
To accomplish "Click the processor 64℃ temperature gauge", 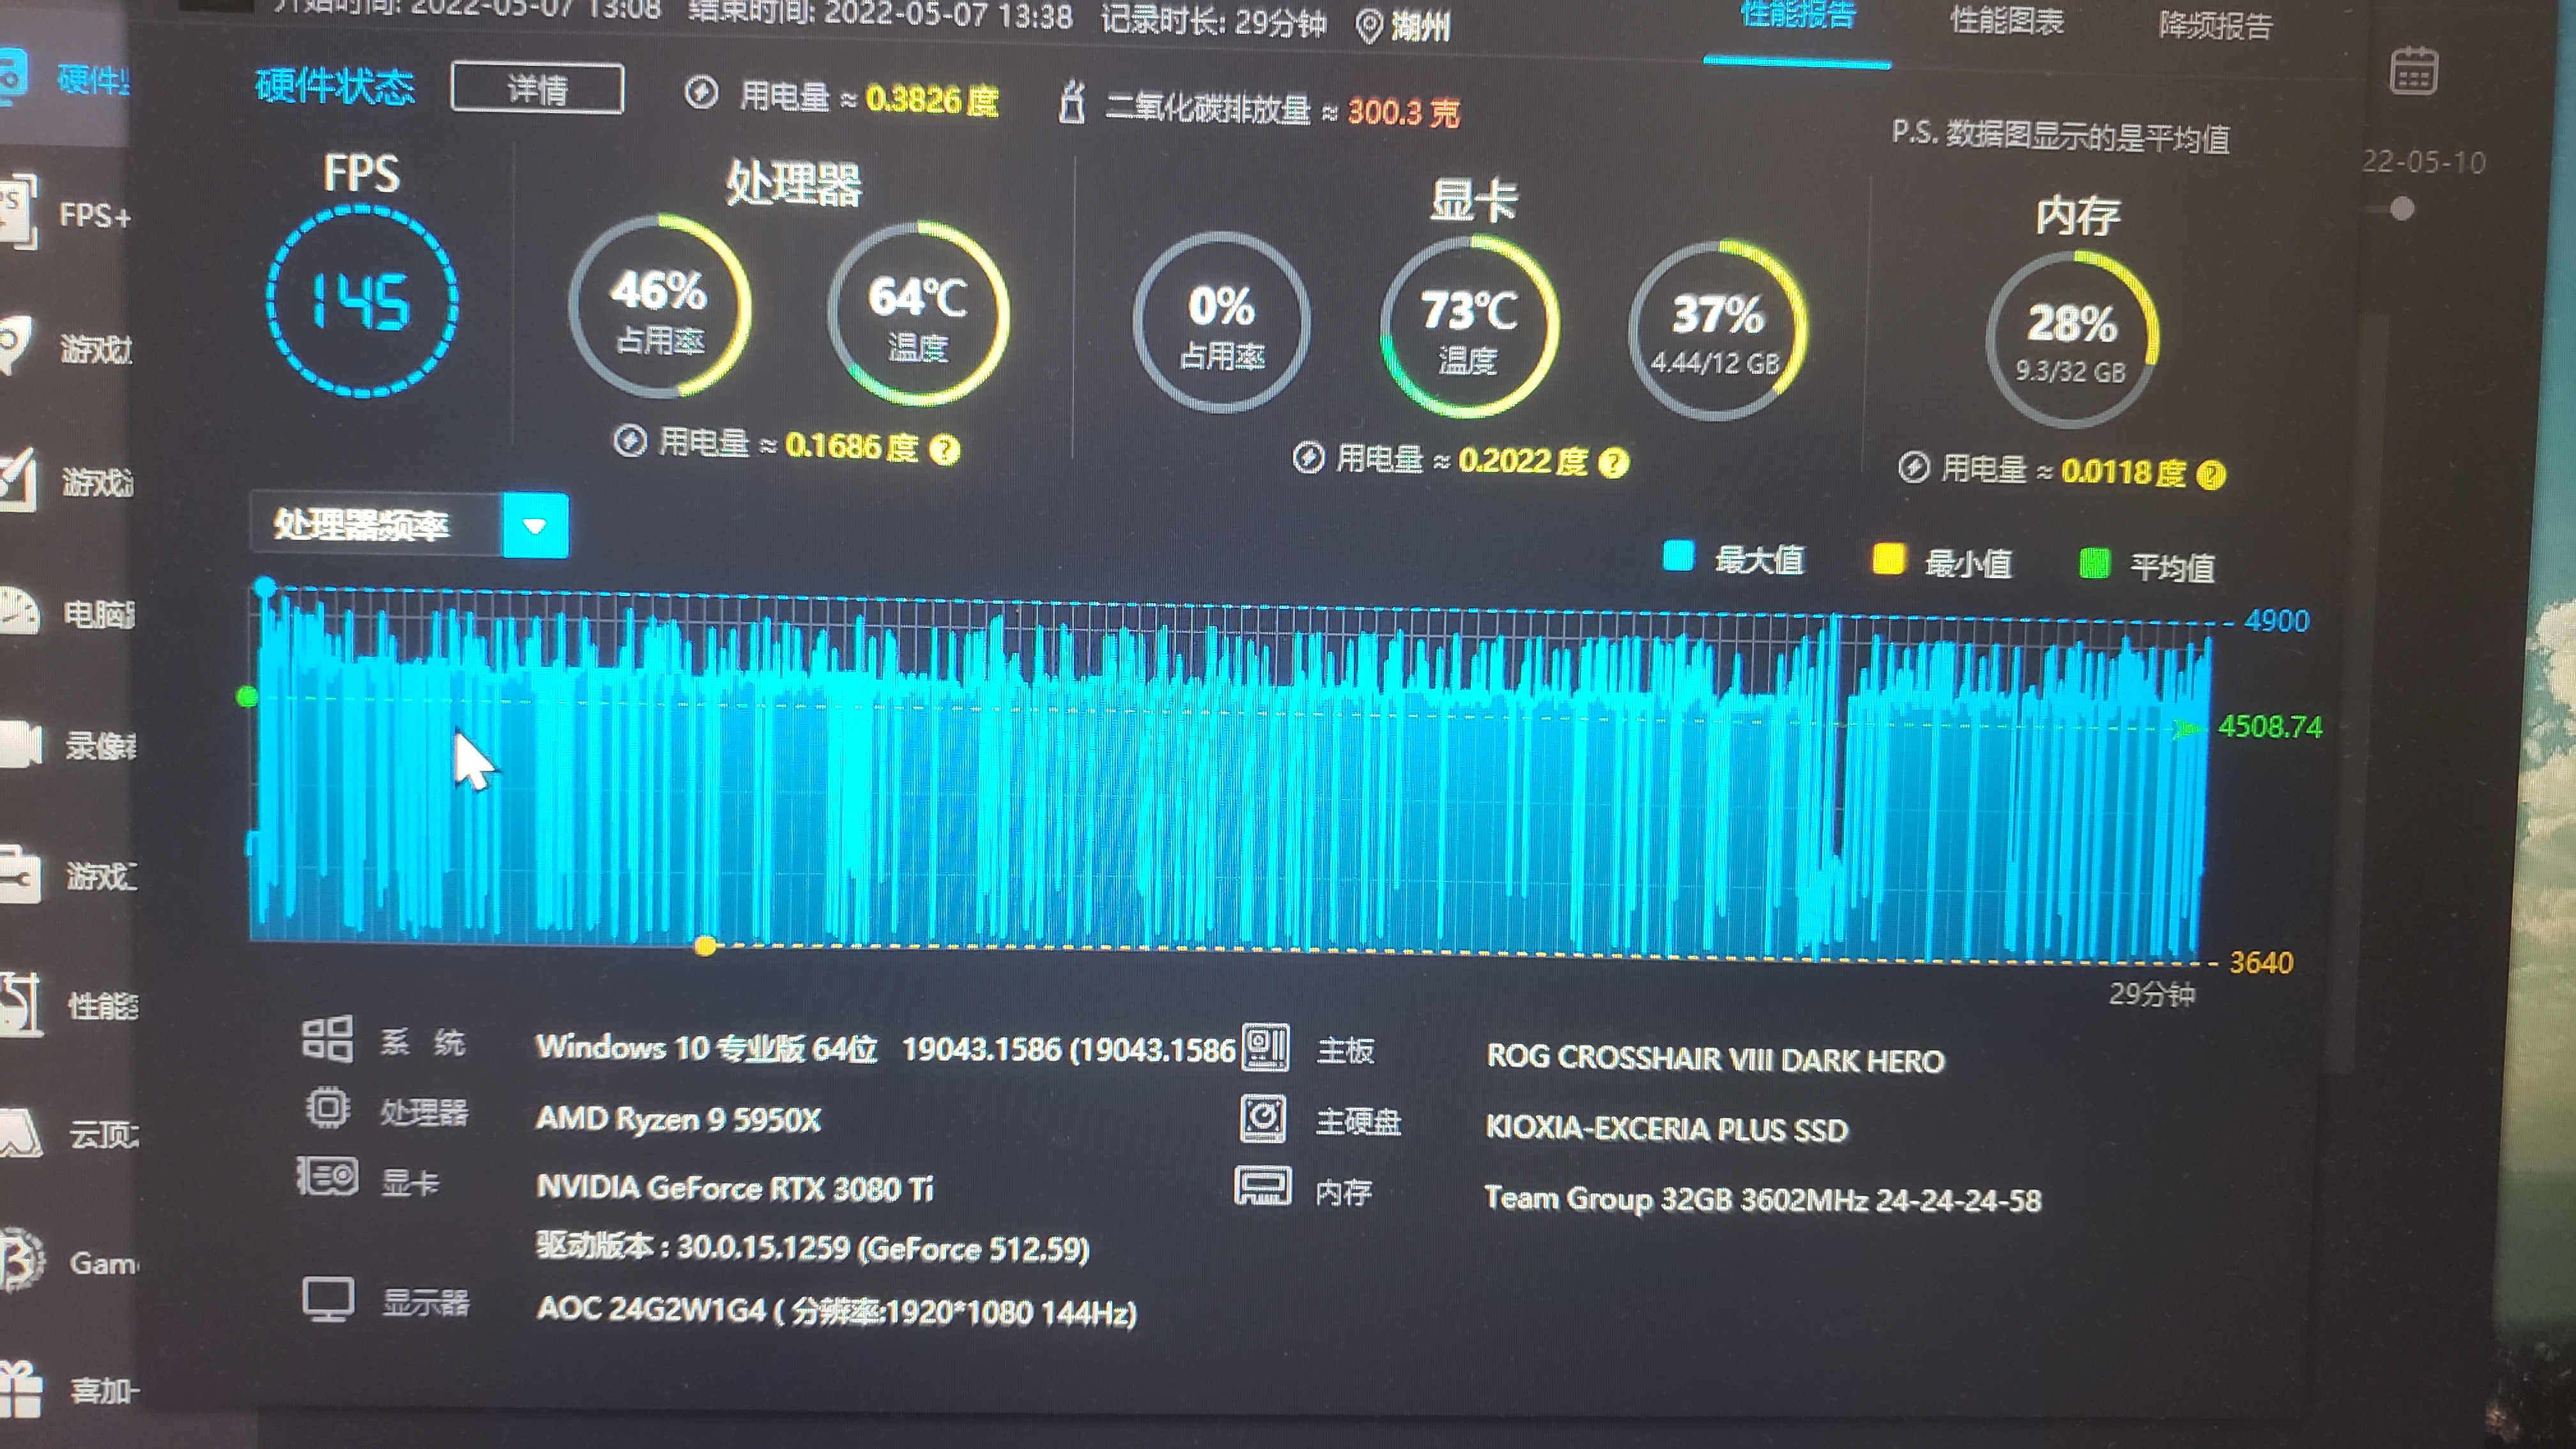I will (918, 313).
